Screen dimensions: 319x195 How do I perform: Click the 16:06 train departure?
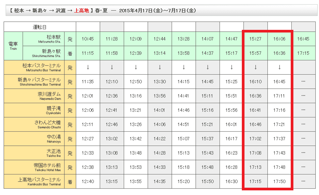pyautogui.click(x=279, y=39)
